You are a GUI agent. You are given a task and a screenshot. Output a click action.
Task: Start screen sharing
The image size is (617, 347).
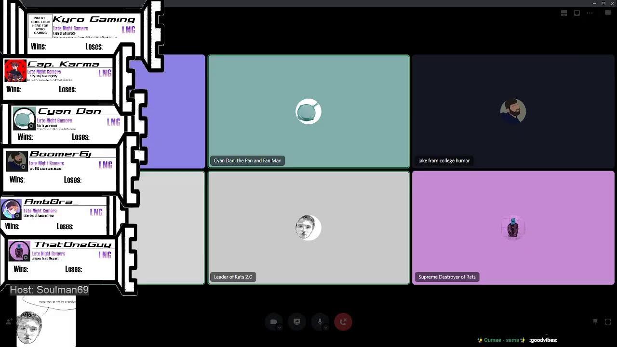pos(297,321)
